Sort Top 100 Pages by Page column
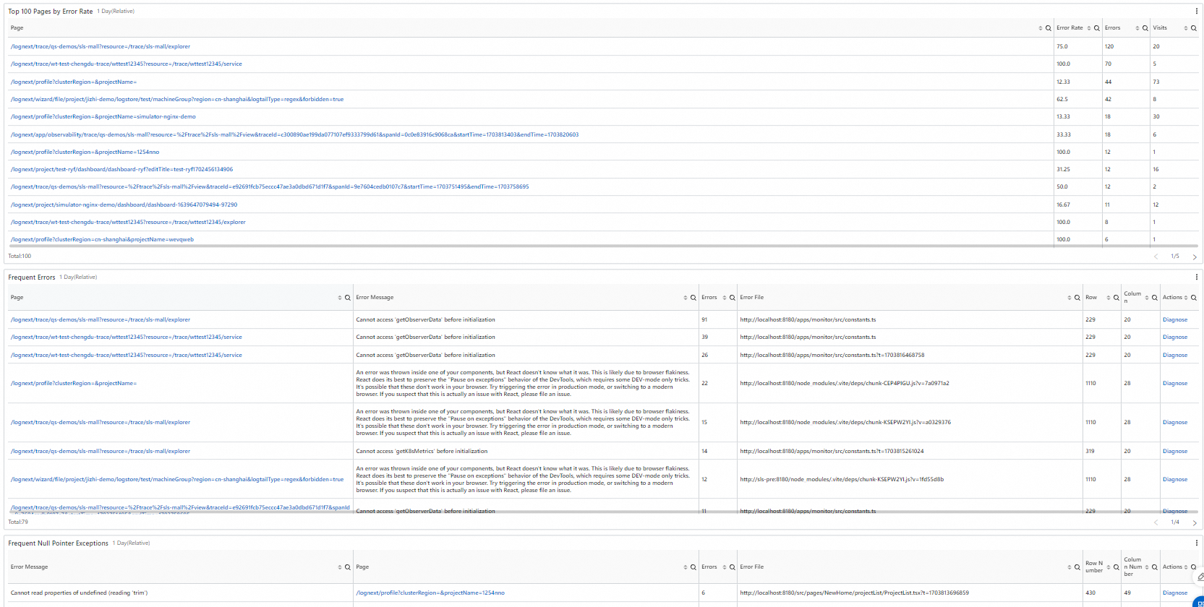This screenshot has width=1204, height=607. 1041,28
